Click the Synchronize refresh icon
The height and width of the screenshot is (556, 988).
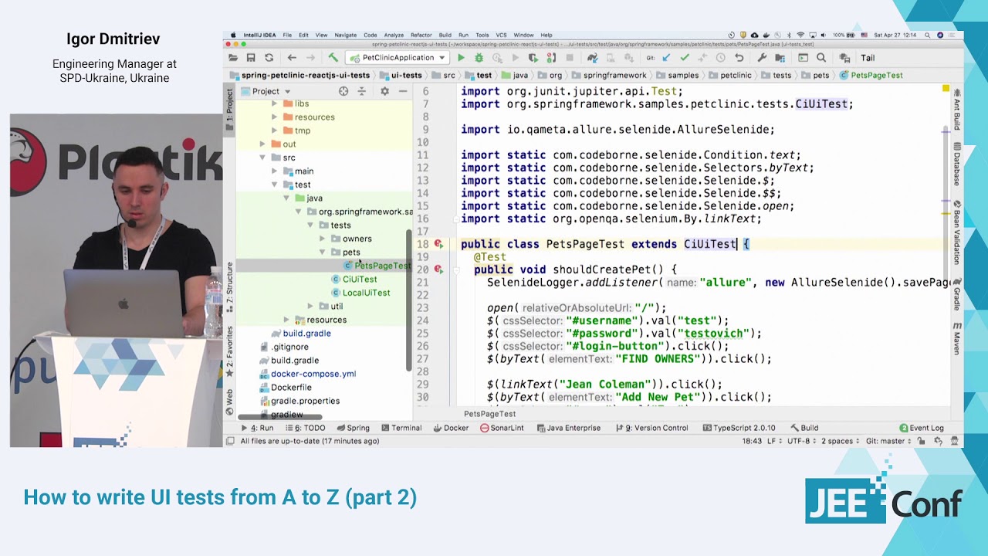click(x=269, y=58)
